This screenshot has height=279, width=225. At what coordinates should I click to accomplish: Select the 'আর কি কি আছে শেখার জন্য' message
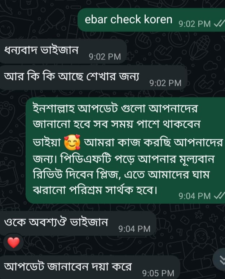coord(93,78)
